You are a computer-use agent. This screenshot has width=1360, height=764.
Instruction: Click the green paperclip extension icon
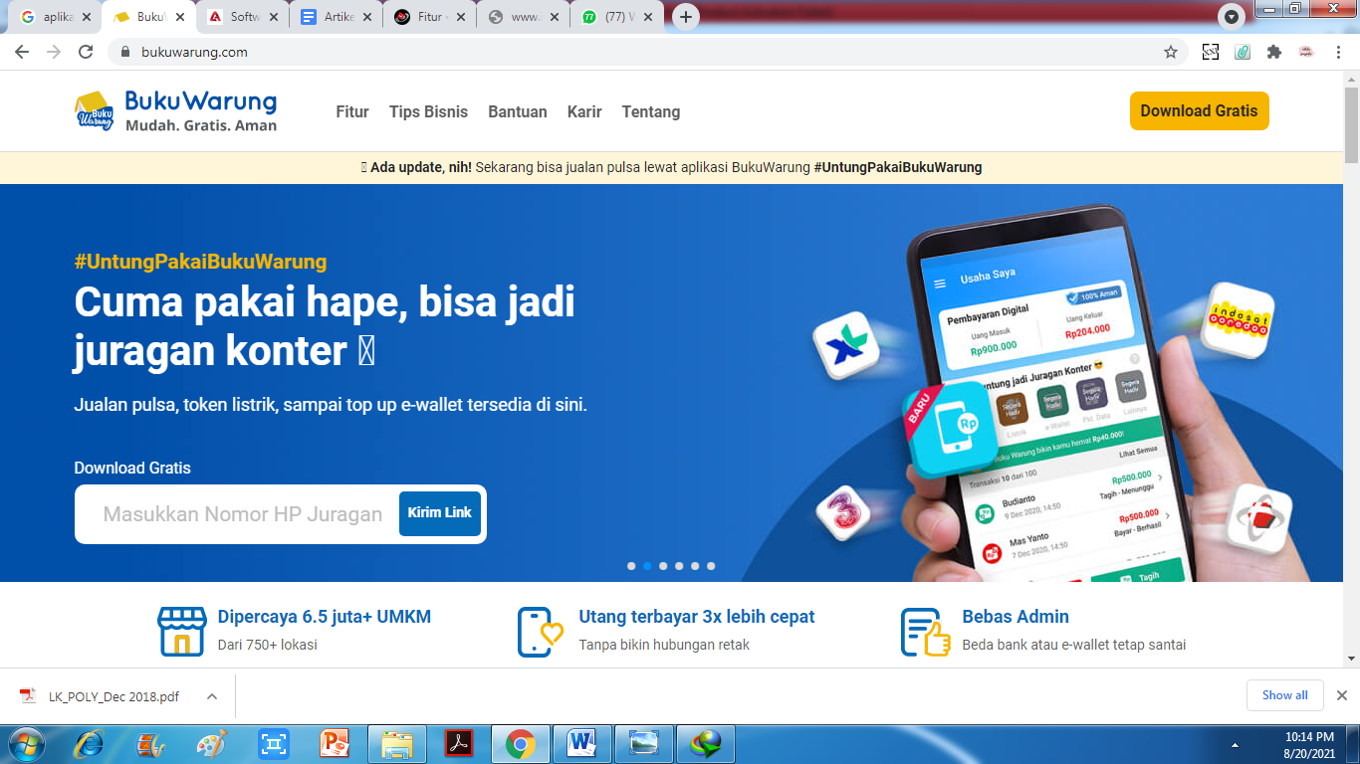pos(1243,52)
